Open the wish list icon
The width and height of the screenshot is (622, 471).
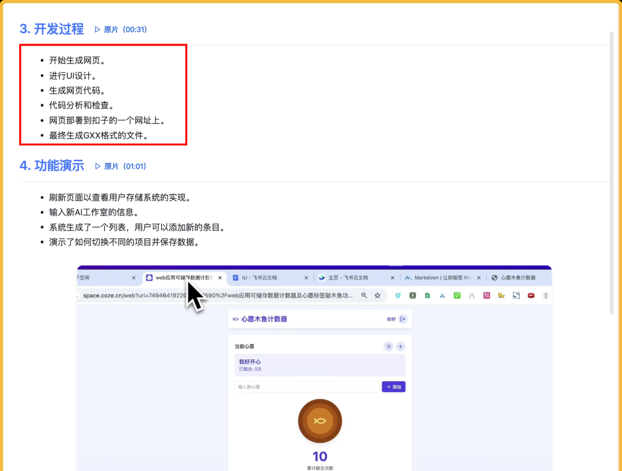[388, 346]
